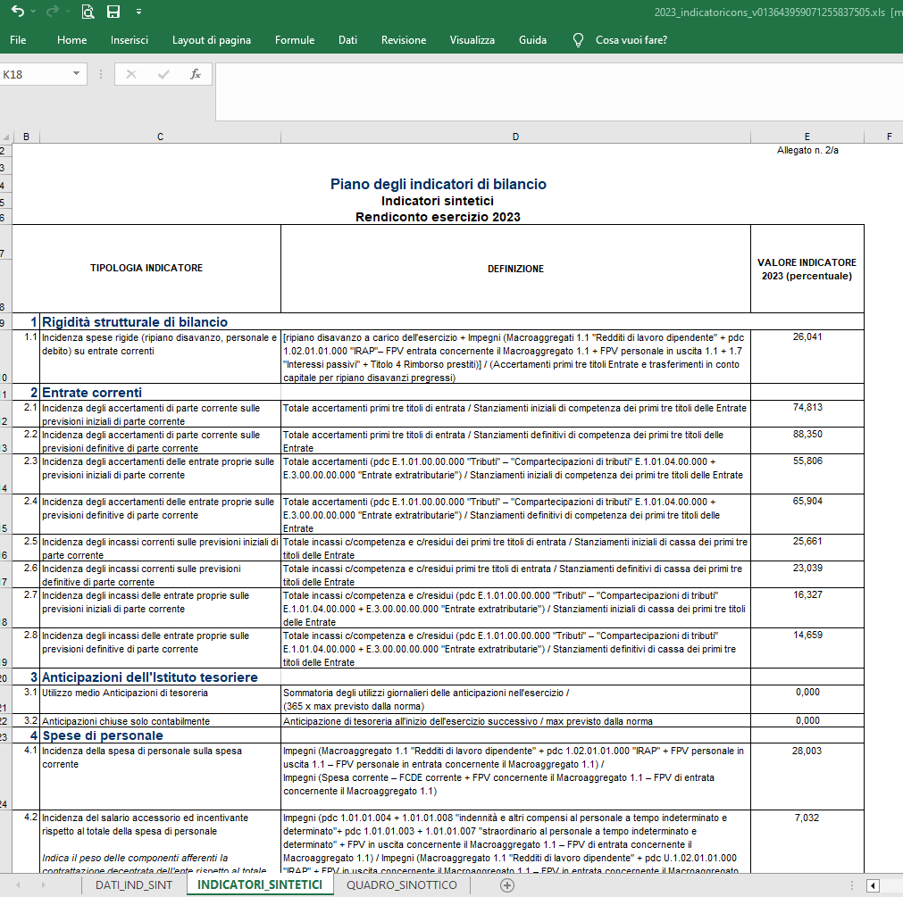Select the 'VALORE INDICATORE 2023' header cell
This screenshot has width=903, height=897.
[x=807, y=269]
